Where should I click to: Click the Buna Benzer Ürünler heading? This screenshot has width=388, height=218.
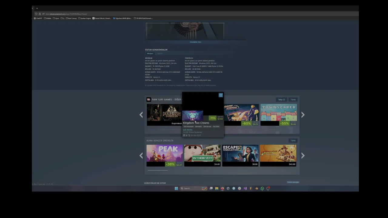160,140
